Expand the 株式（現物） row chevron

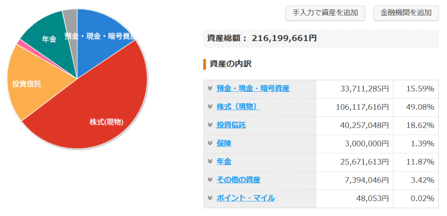click(x=210, y=107)
